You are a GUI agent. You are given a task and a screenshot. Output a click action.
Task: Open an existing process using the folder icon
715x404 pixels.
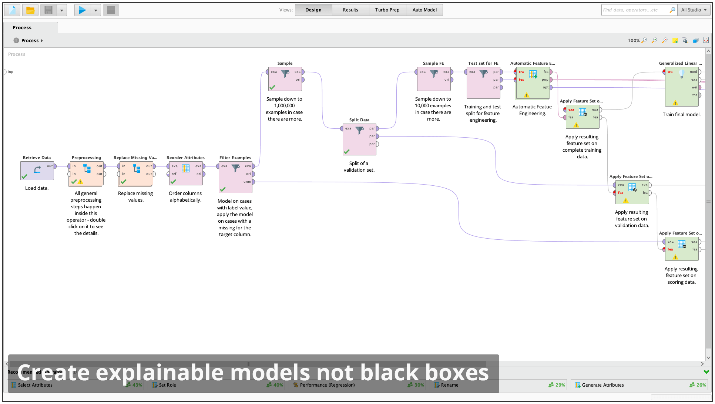point(30,10)
